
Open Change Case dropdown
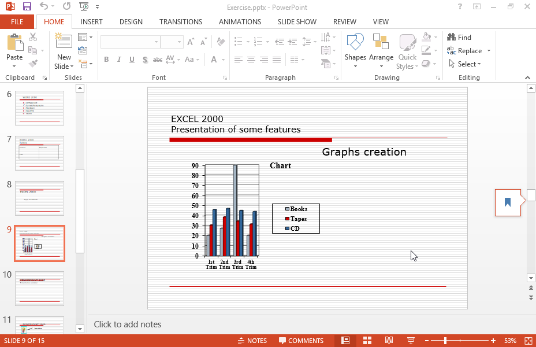192,60
